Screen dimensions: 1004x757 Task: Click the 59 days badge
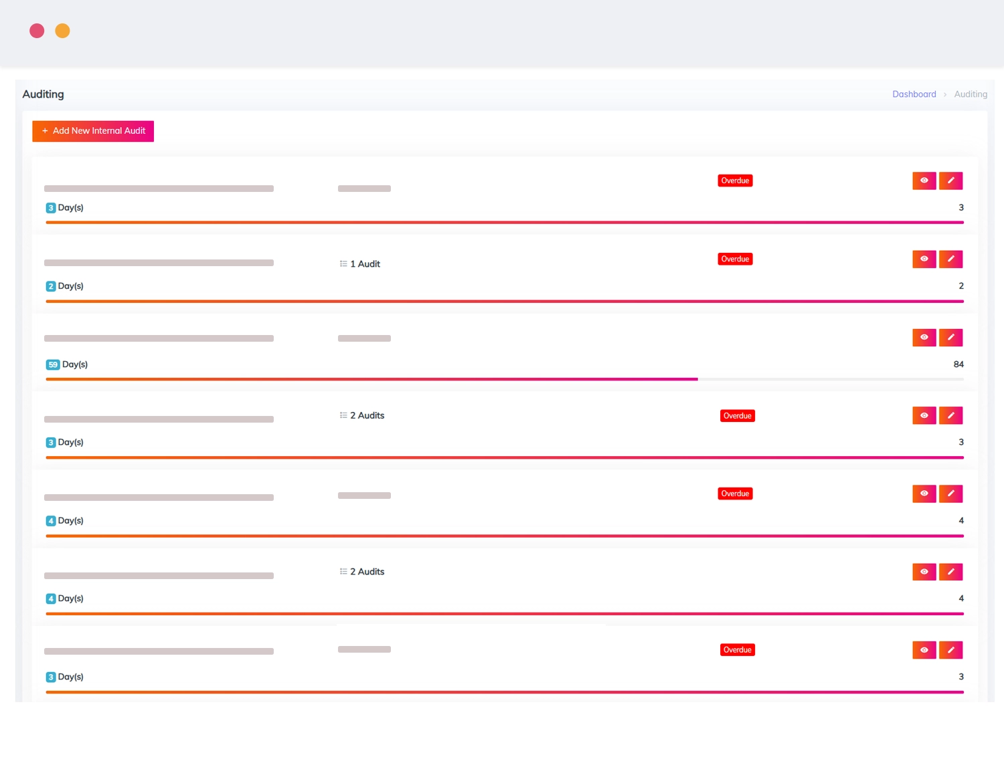coord(53,364)
